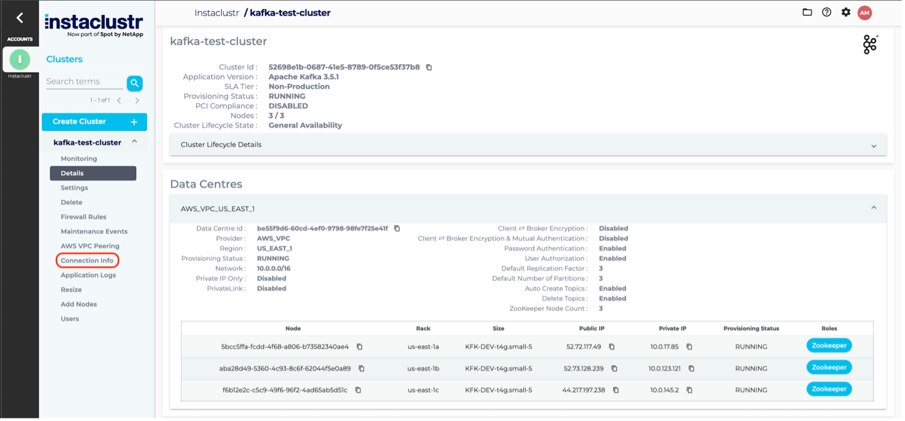This screenshot has width=905, height=421.
Task: Click Zookeeper role for us-east-1b node
Action: pos(828,367)
